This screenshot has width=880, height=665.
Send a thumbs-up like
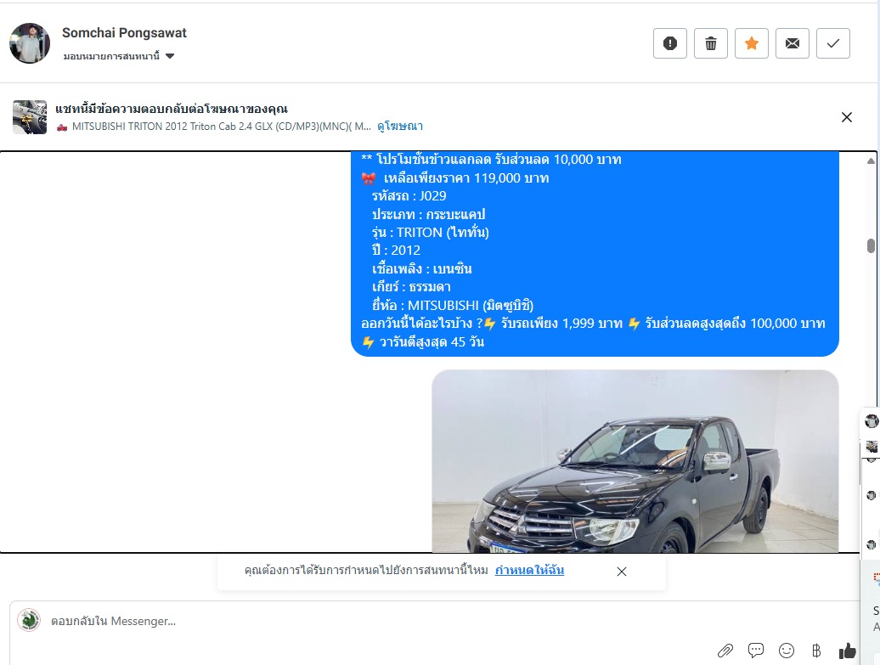848,651
